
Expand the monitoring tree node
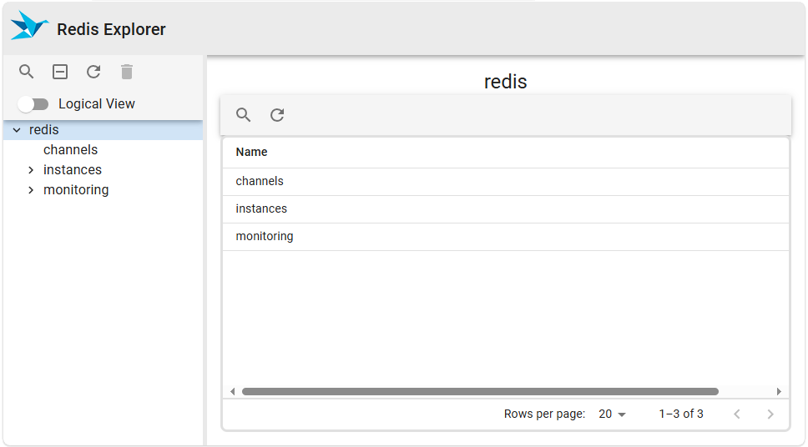coord(31,190)
